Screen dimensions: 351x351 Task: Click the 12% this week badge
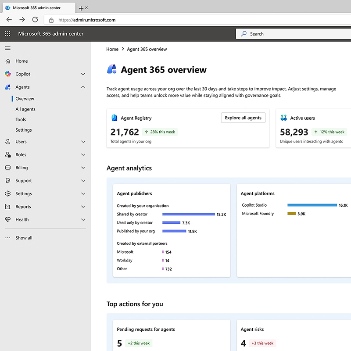[330, 132]
